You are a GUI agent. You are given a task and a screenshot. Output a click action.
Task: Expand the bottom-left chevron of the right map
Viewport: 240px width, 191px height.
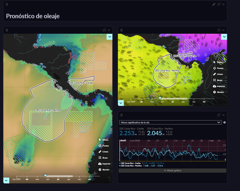tap(121, 103)
